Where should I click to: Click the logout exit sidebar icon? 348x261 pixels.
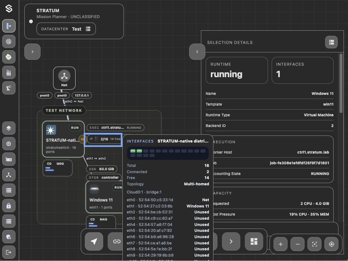pyautogui.click(x=9, y=252)
